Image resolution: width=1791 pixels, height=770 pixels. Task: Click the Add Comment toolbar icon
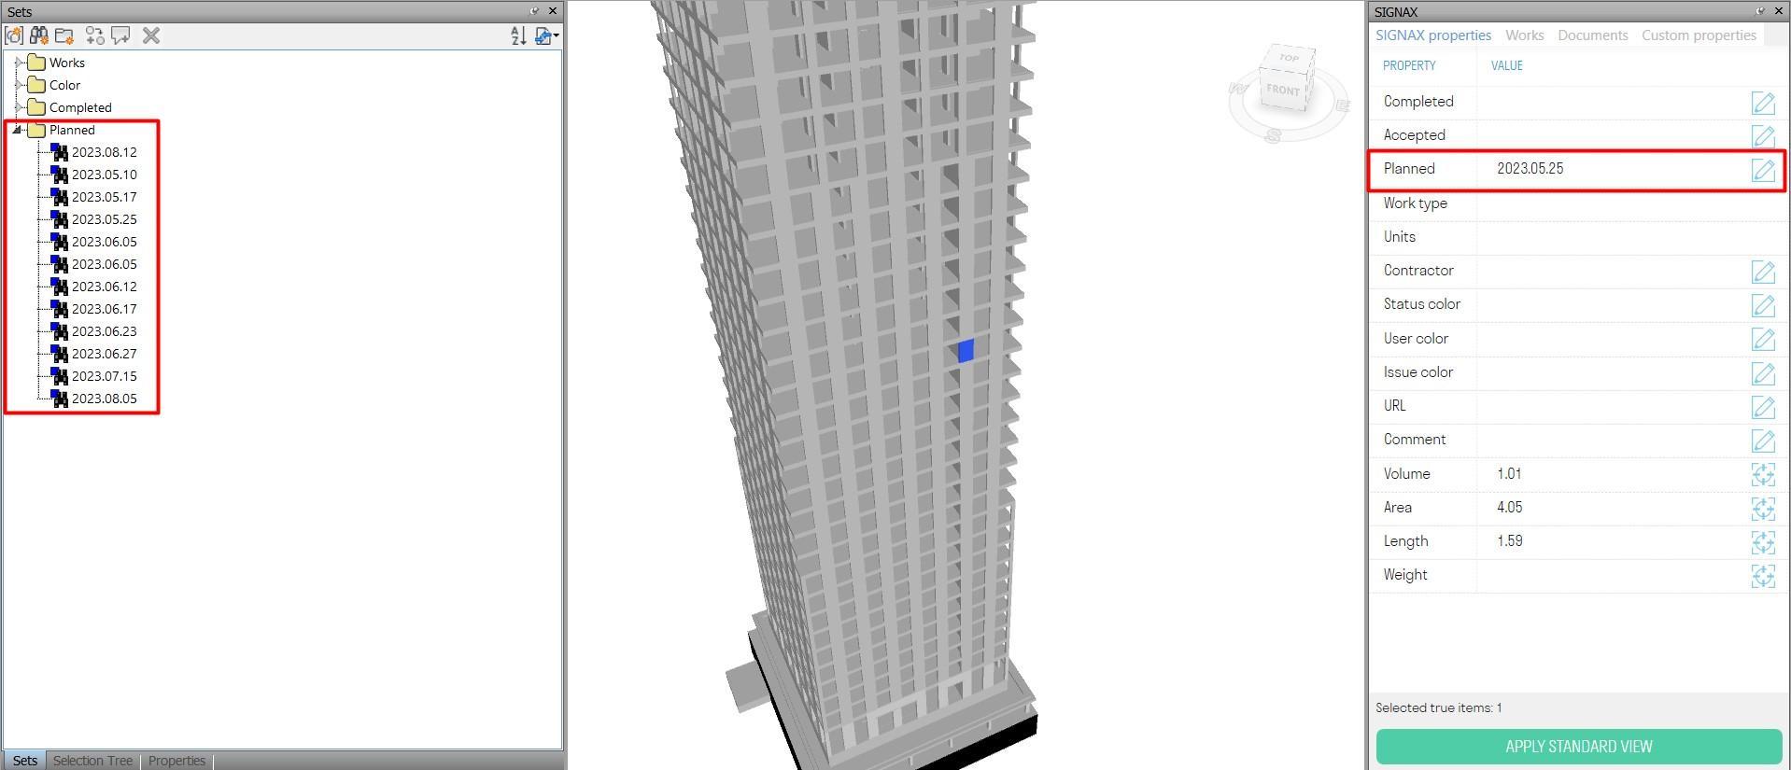tap(120, 35)
